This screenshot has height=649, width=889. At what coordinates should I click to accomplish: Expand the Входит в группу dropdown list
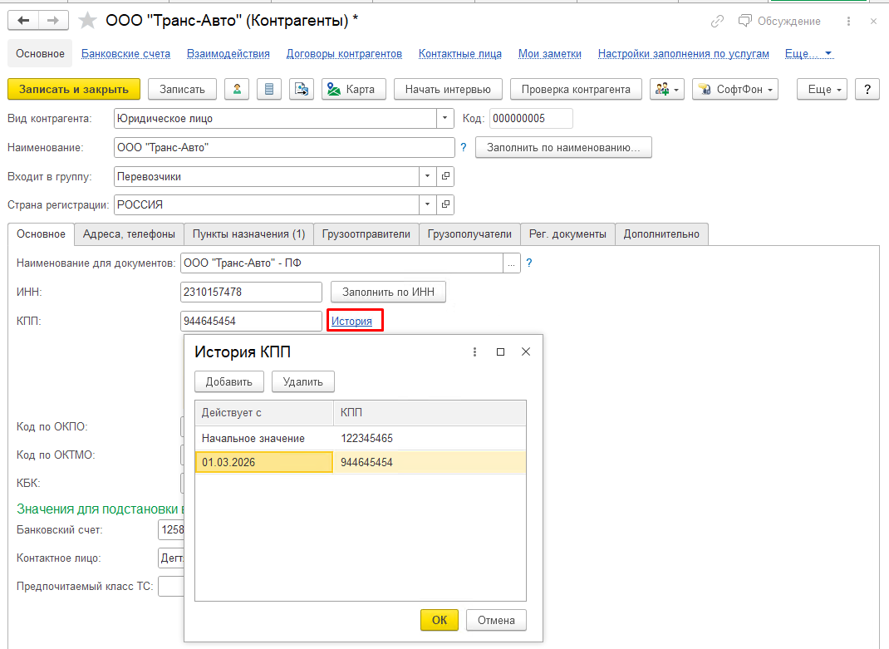point(428,177)
